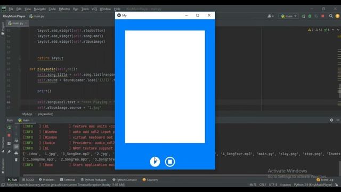Click the print icon in Run panel
This screenshot has height=192, width=341.
pos(16,154)
